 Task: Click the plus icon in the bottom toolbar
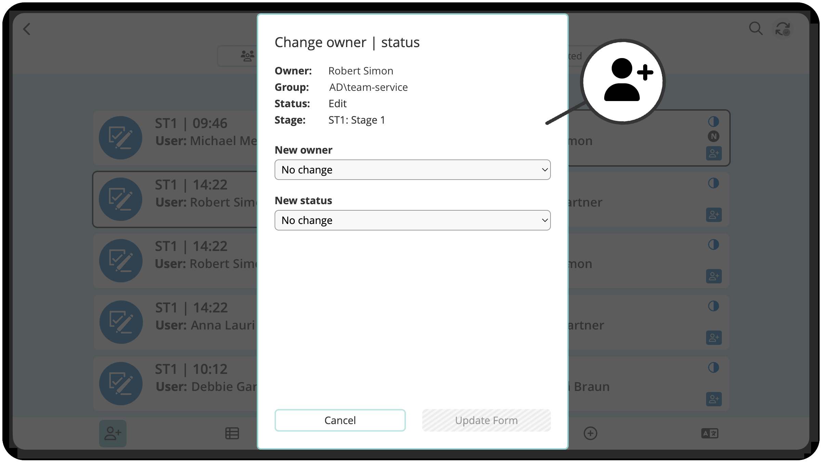click(x=590, y=433)
